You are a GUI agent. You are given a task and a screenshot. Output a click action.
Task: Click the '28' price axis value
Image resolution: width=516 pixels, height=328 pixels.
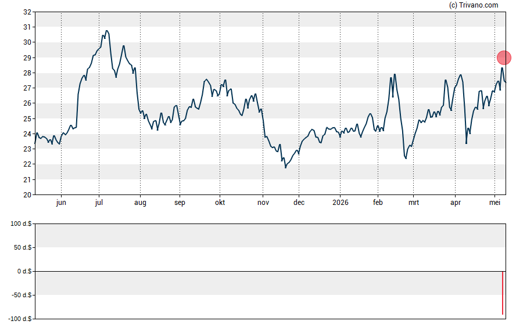27,73
